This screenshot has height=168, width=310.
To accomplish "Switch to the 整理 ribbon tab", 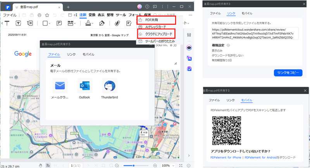I will (x=110, y=15).
